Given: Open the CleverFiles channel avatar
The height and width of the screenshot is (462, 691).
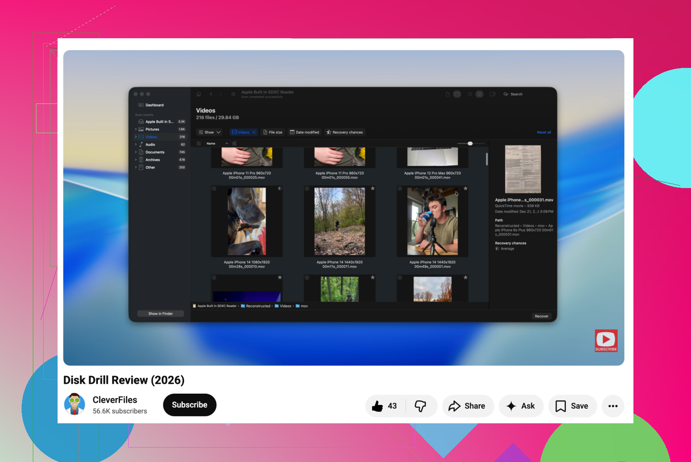Looking at the screenshot, I should tap(75, 404).
